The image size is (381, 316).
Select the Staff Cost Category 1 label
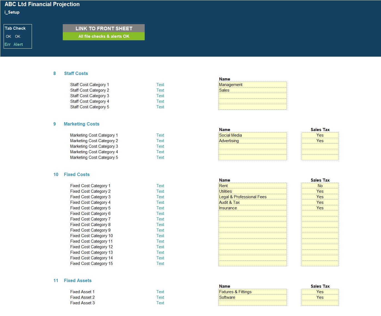[x=89, y=85]
